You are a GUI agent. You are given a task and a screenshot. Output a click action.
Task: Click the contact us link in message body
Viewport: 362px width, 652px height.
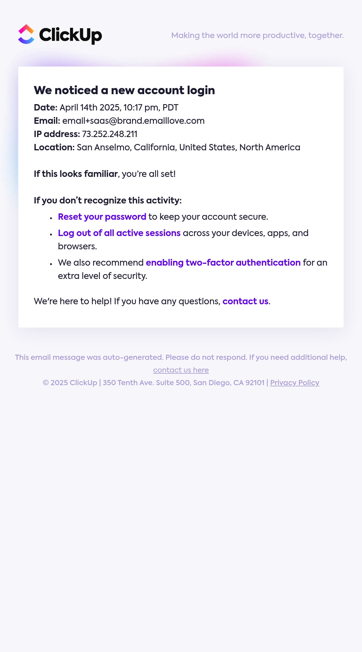tap(246, 301)
